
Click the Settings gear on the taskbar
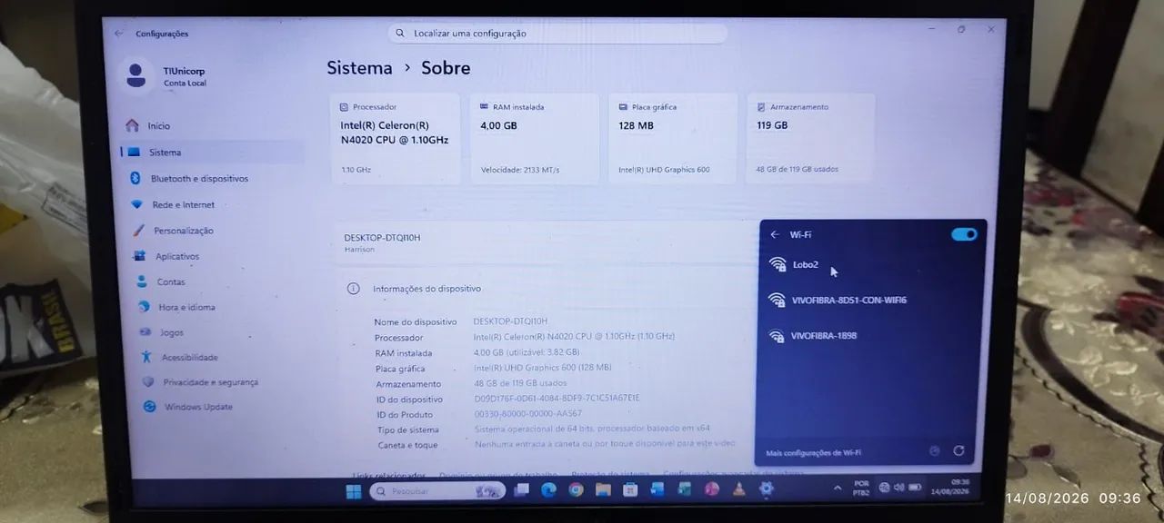click(767, 488)
